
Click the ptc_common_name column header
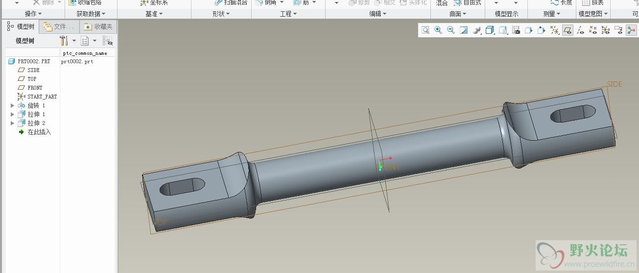85,53
